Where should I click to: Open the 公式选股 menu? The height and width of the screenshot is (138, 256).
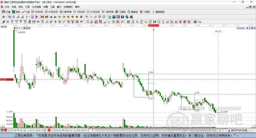[x=36, y=7]
